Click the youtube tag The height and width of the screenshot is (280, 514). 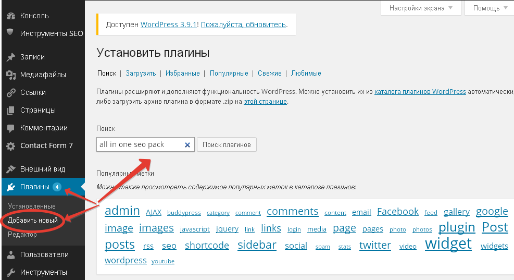pyautogui.click(x=162, y=261)
